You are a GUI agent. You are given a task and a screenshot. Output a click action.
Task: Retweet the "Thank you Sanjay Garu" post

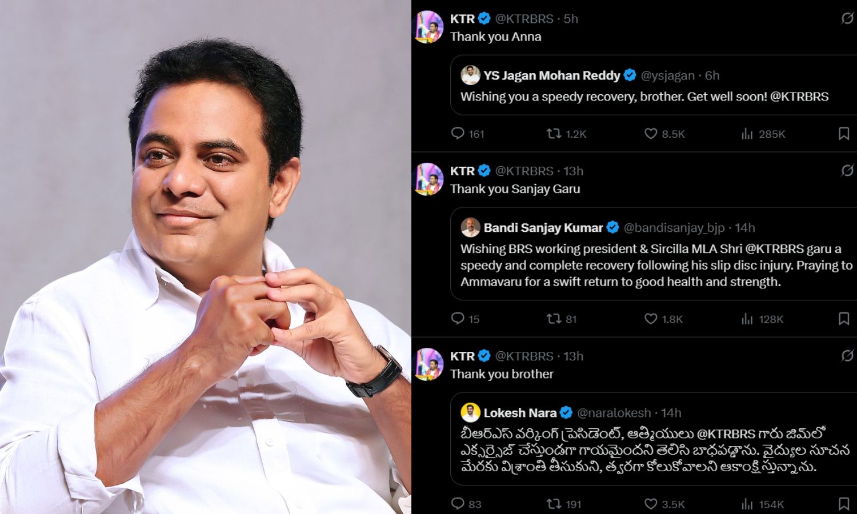coord(554,319)
